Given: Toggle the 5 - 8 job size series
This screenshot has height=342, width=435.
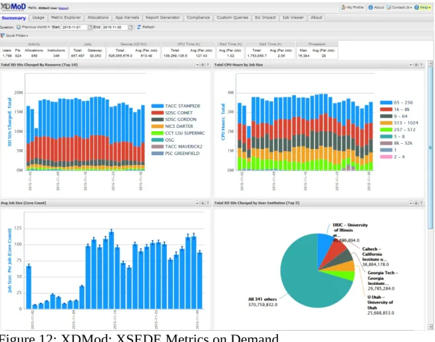Looking at the screenshot, I should (x=393, y=137).
